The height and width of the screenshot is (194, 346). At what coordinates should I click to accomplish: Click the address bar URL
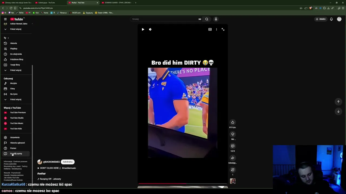[x=38, y=8]
